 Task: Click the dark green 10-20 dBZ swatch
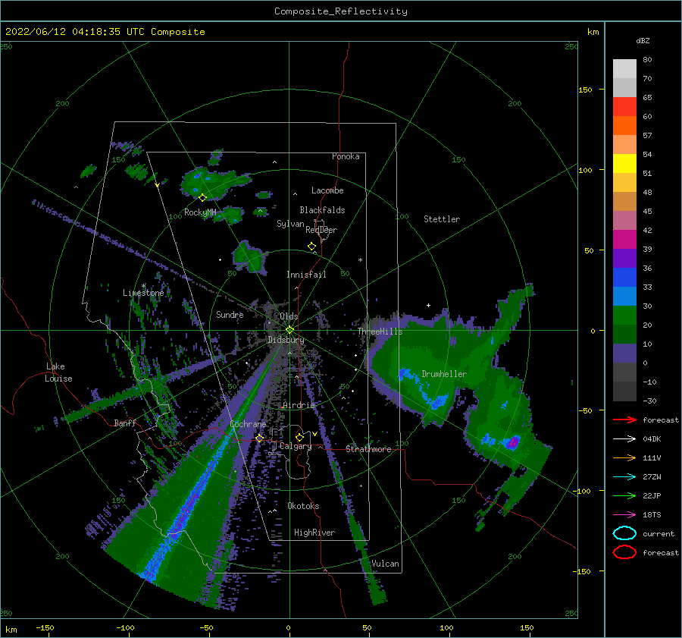[x=624, y=334]
